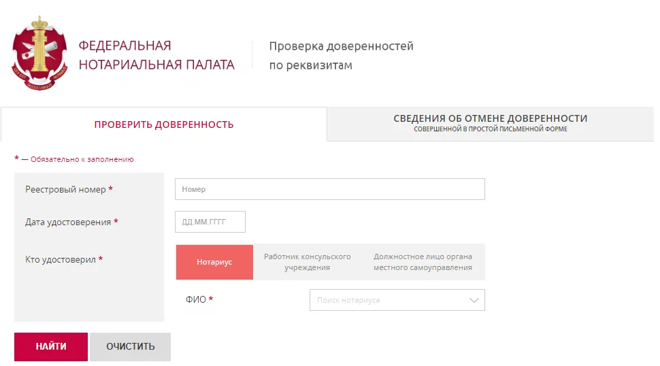Switch to the ПРОВЕРИТЬ ДОВЕРЕННОСТЬ tab
The width and height of the screenshot is (660, 366).
[x=163, y=124]
